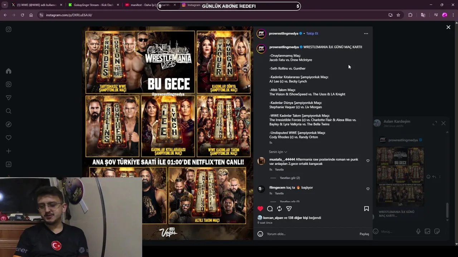
Task: Click the Yorum ekle comment field
Action: click(311, 234)
